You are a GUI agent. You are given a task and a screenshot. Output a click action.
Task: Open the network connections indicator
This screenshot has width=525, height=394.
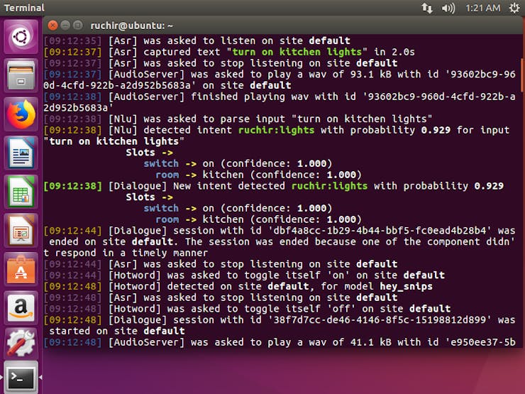click(426, 8)
